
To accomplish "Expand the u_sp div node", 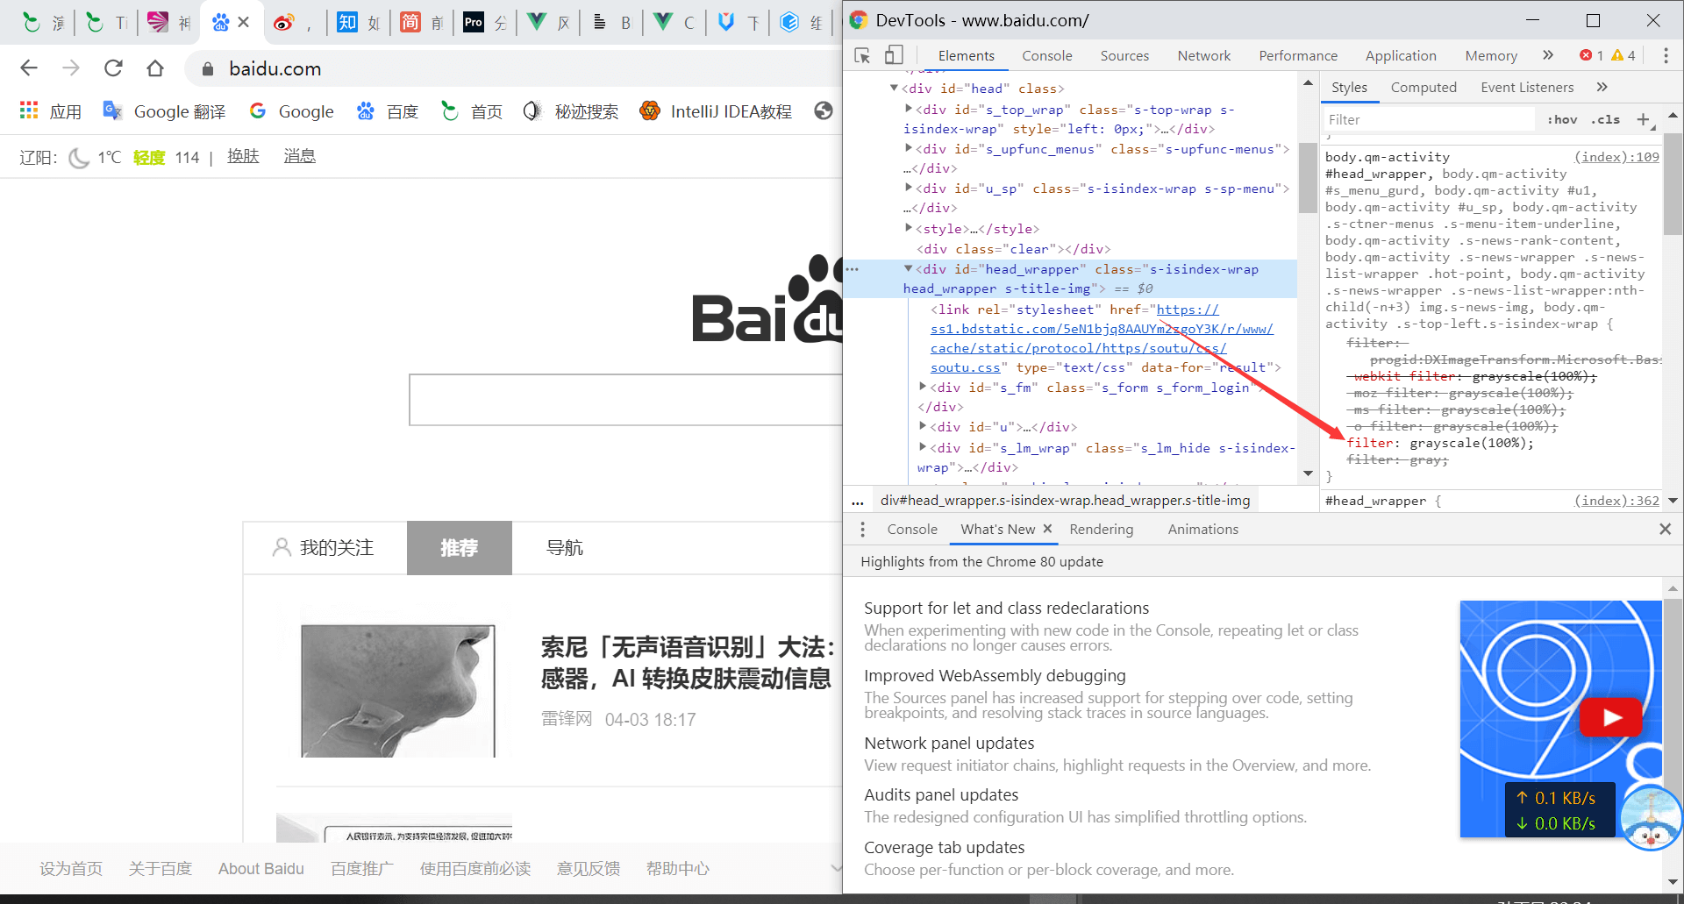I will [909, 188].
